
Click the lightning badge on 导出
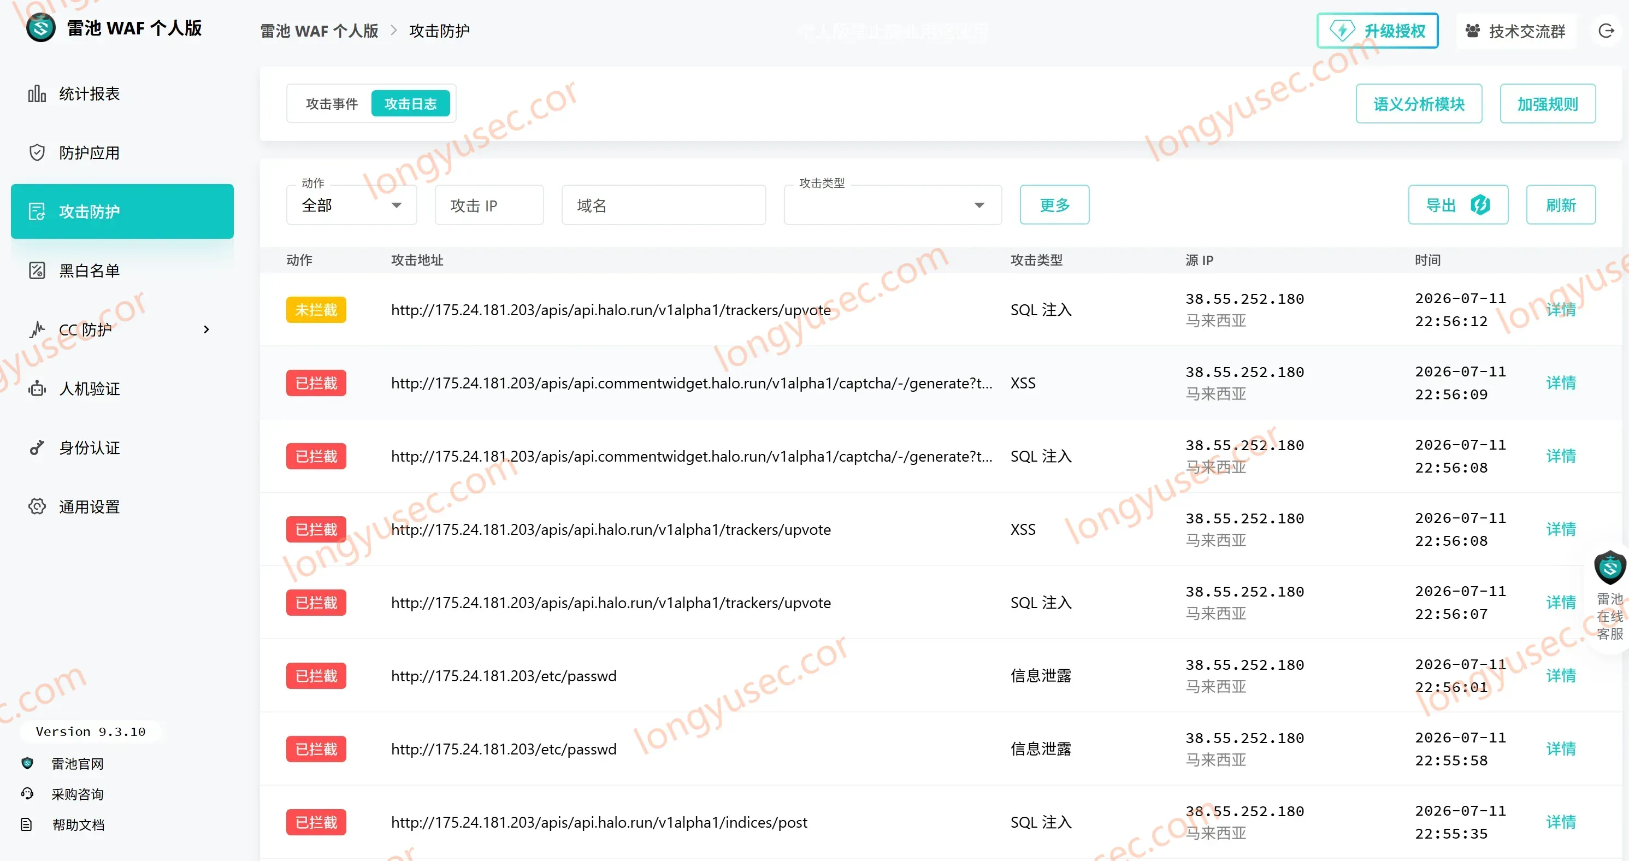[1480, 204]
